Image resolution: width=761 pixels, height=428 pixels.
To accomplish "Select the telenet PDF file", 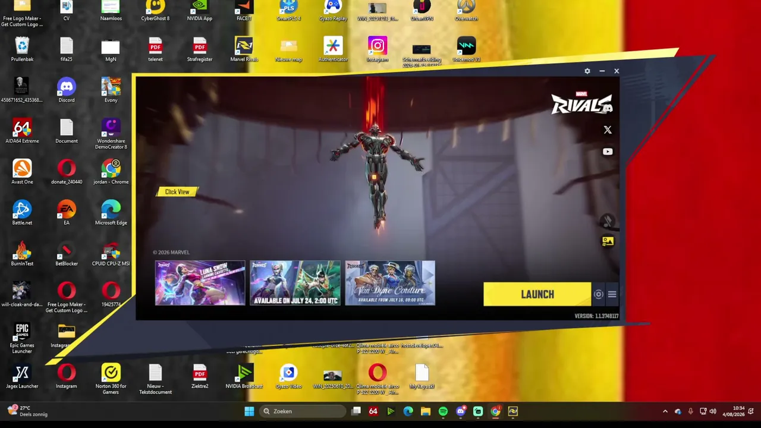I will 155,49.
